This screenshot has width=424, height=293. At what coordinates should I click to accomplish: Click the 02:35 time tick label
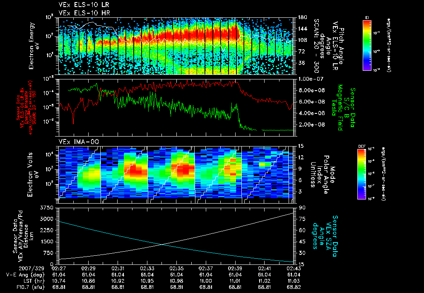[x=176, y=269]
